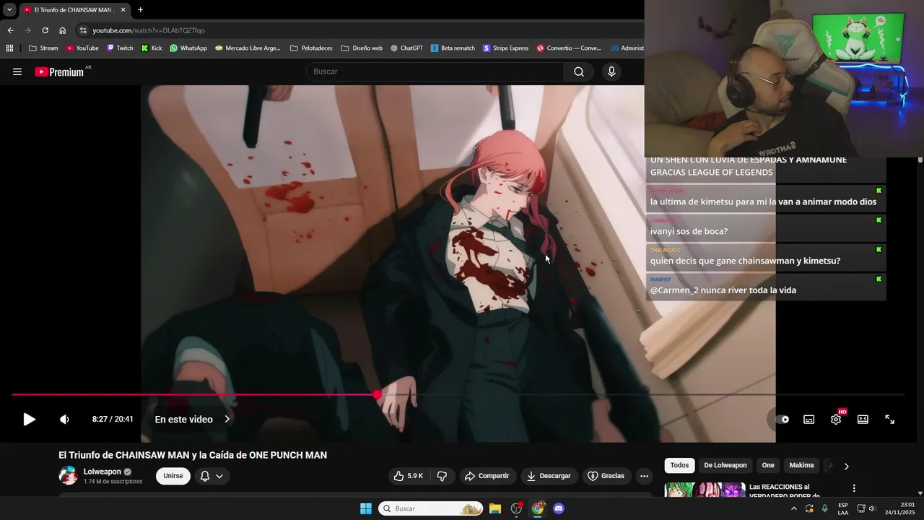Select the 'De Lolweapon' filter chip

point(725,466)
